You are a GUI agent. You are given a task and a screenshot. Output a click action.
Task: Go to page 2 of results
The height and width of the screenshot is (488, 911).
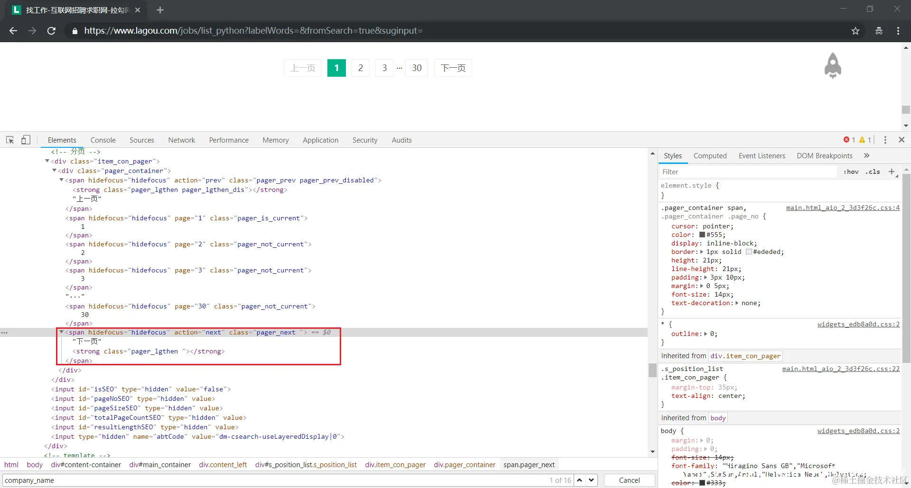coord(361,68)
